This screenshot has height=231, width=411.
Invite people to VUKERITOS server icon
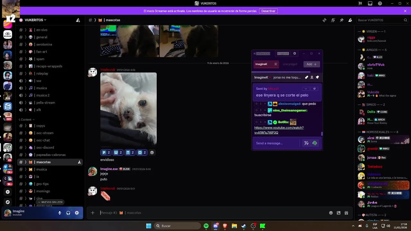pyautogui.click(x=78, y=20)
